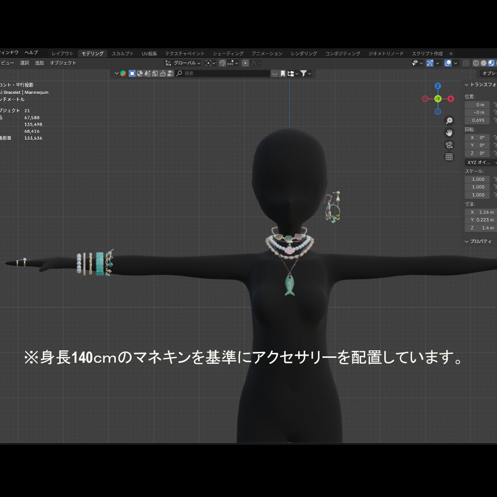Screen dimensions: 497x497
Task: Toggle the camera view icon
Action: coord(449,145)
